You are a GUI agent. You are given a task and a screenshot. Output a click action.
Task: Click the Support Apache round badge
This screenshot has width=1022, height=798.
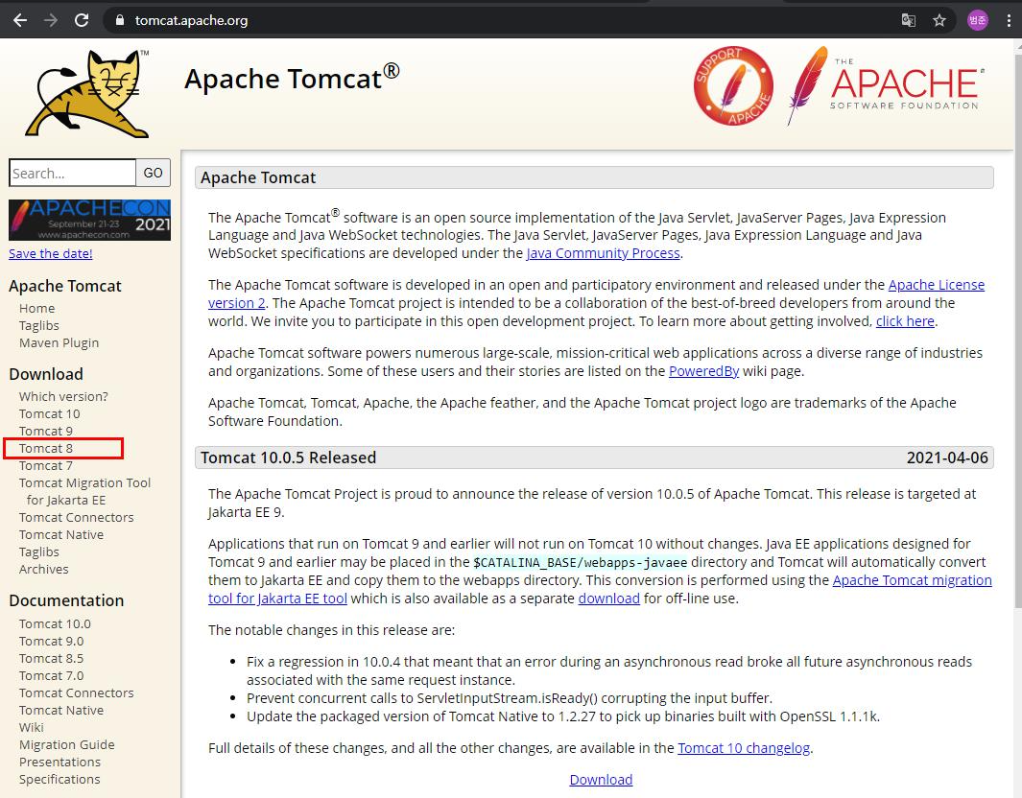click(x=733, y=85)
